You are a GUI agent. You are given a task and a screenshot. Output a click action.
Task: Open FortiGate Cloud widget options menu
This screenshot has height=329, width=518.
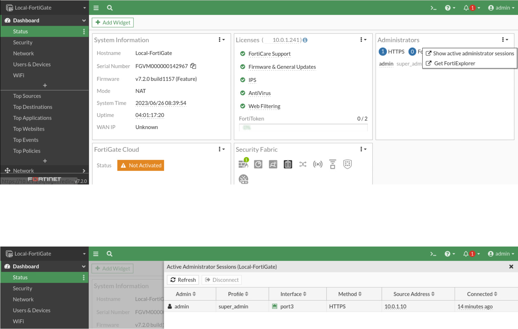pos(222,149)
